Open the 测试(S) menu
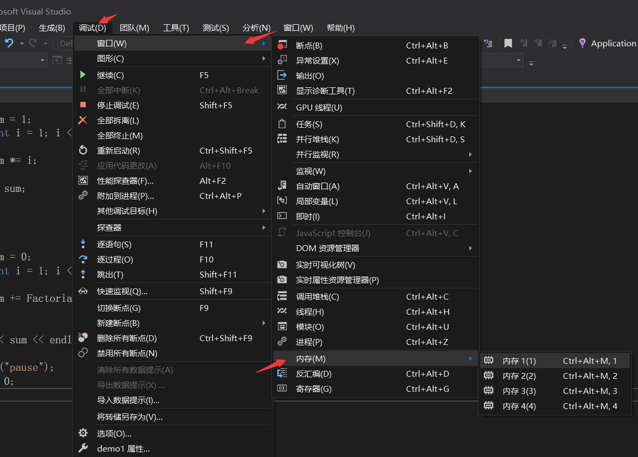The width and height of the screenshot is (638, 457). tap(216, 27)
